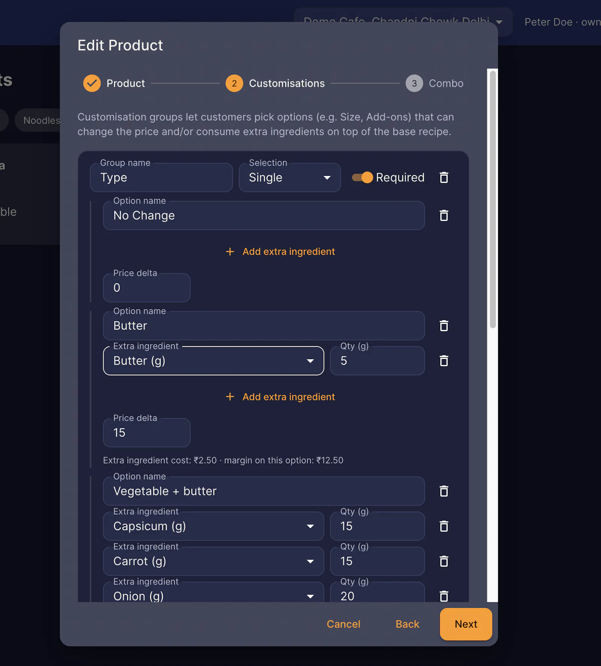Click the completed Product step checkmark
The width and height of the screenshot is (601, 666).
coord(92,83)
